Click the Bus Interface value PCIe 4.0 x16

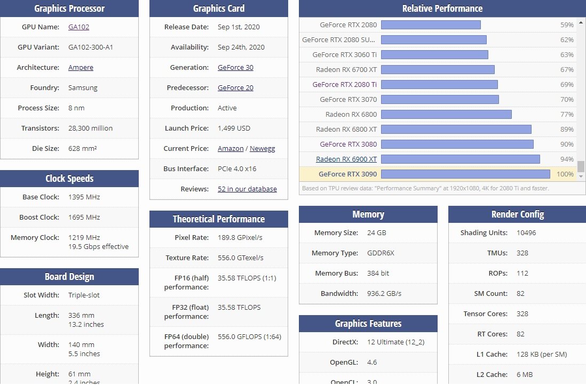[x=237, y=168]
